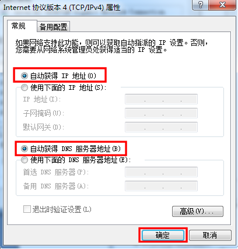The image size is (238, 249).
Task: Close the IPv4 properties dialog
Action: [222, 5]
